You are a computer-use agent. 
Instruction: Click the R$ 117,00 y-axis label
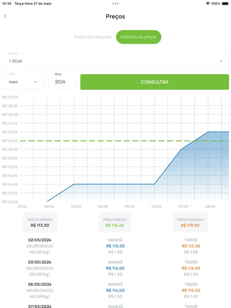(10, 132)
